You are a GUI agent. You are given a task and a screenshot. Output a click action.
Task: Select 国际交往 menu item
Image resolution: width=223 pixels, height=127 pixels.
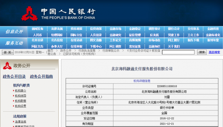pyautogui.click(x=77, y=35)
